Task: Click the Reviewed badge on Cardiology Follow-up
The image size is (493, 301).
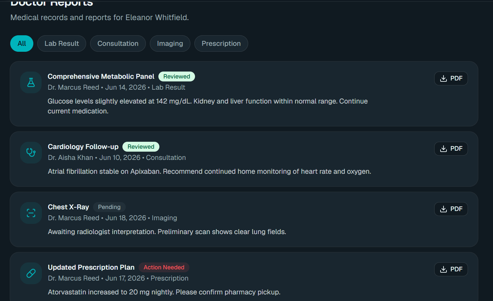Action: (141, 147)
